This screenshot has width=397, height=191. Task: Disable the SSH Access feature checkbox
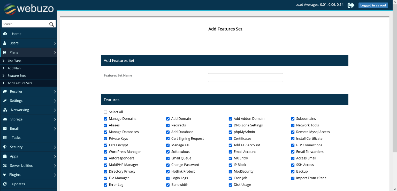click(x=293, y=165)
